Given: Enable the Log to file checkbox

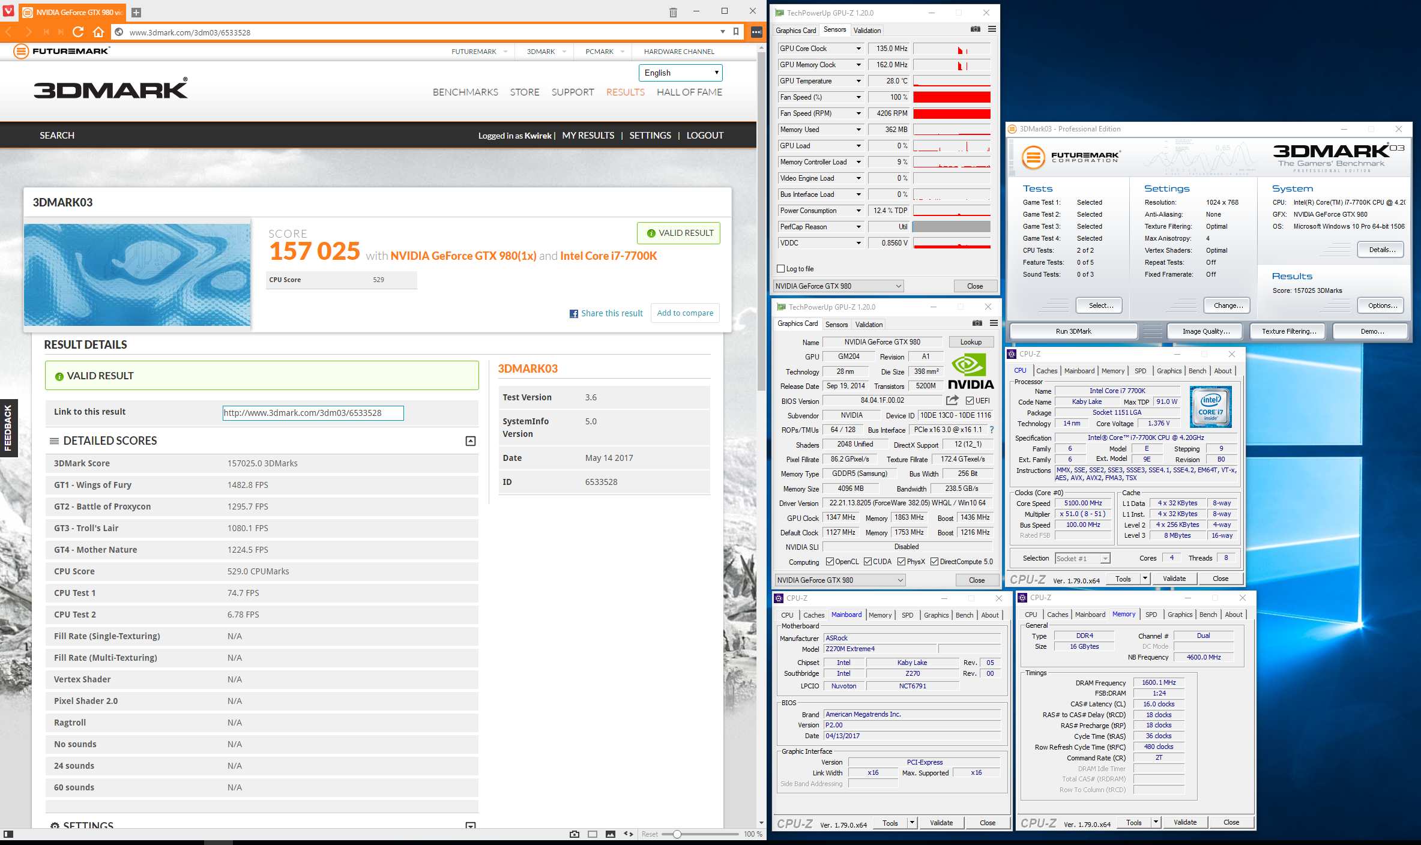Looking at the screenshot, I should [x=781, y=269].
